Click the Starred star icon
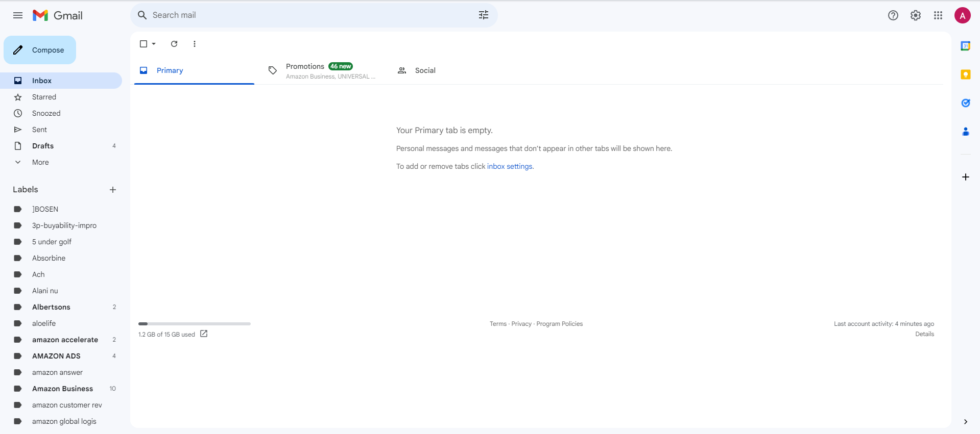 18,97
